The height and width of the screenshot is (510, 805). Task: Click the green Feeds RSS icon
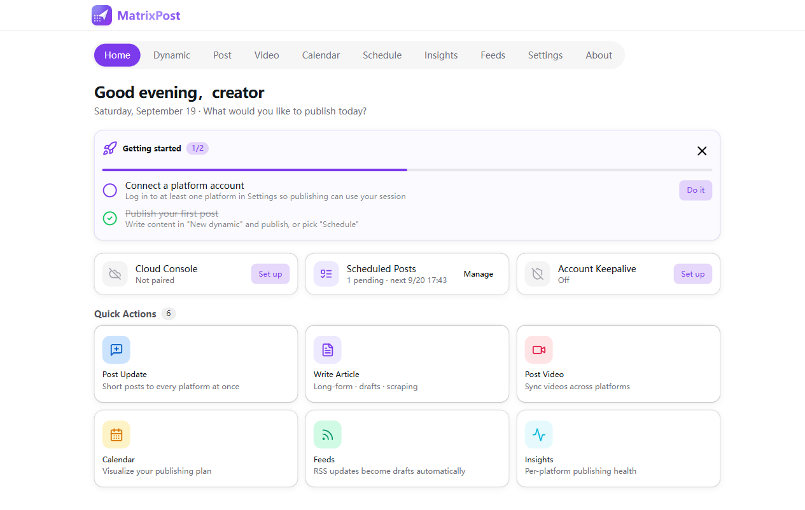click(x=328, y=434)
